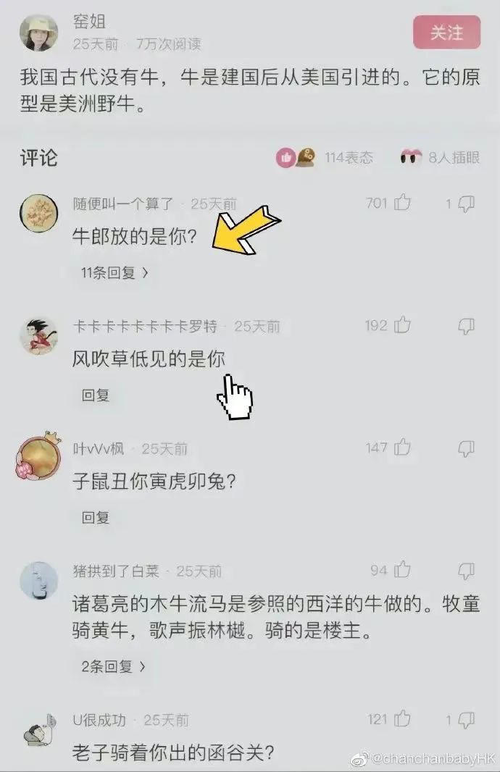This screenshot has width=500, height=772.
Task: Like 卡卡卡卡罗特's comment with 192 likes
Action: [402, 325]
